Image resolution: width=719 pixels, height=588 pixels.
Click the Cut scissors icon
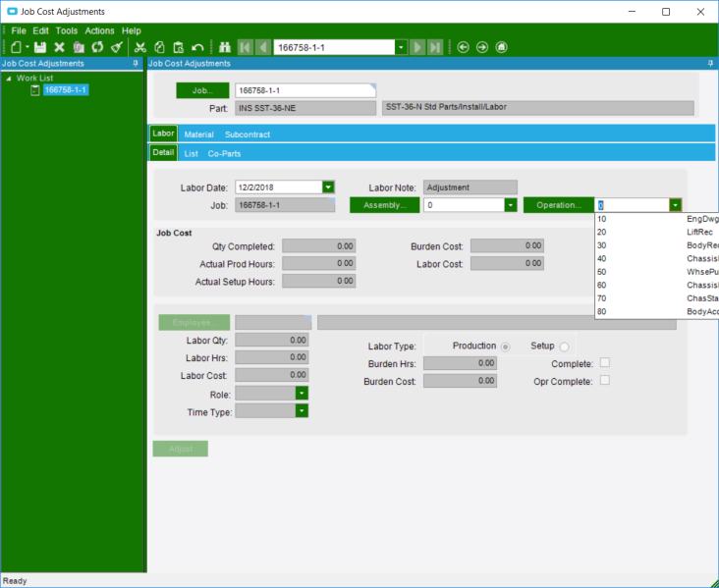pos(139,47)
